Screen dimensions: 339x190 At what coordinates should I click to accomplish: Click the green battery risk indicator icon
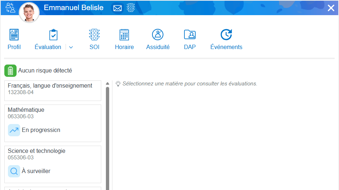point(10,71)
